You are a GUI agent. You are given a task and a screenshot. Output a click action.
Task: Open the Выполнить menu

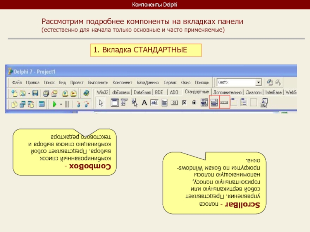98,82
